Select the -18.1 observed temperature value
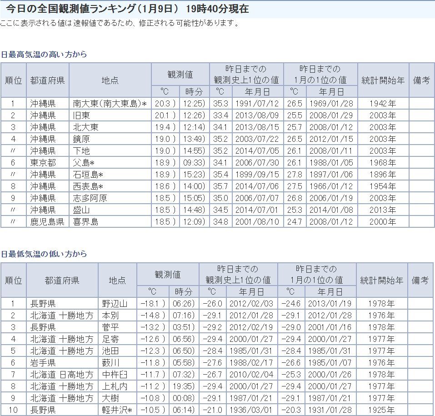Viewport: 435px width, 416px height. pos(152,304)
